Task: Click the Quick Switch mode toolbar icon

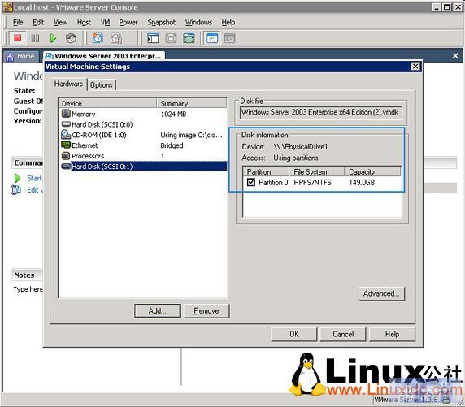Action: [x=171, y=38]
